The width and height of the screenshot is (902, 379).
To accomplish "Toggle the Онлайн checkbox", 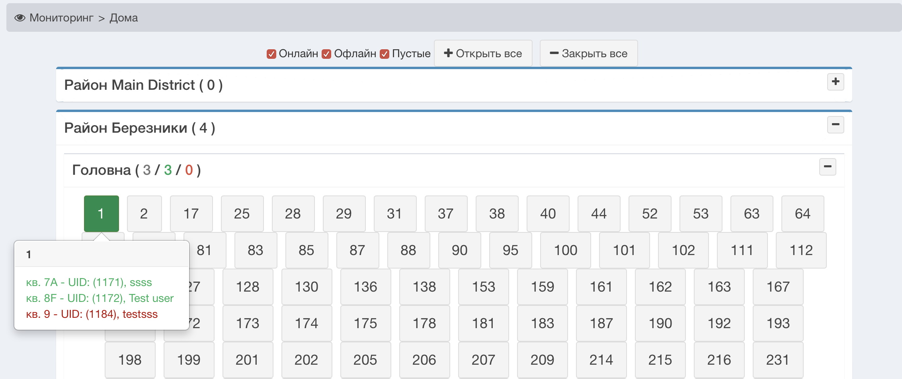I will point(271,54).
